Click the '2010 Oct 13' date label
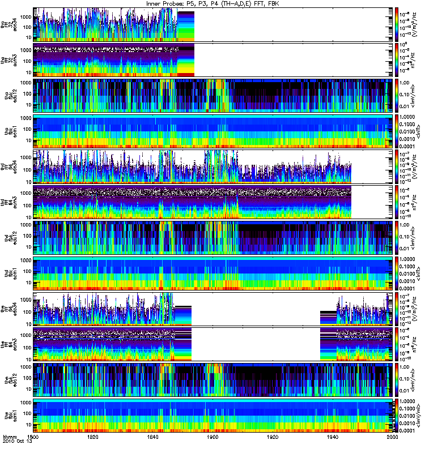The width and height of the screenshot is (425, 453). point(17,442)
